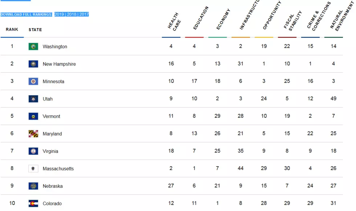The image size is (356, 211).
Task: Sort table by the Rank header
Action: pos(12,29)
